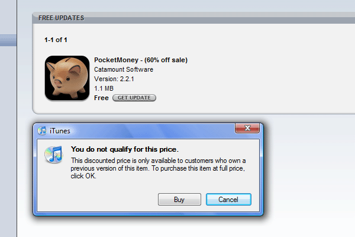Click the GET UPDATE button
The image size is (355, 237).
(x=134, y=98)
